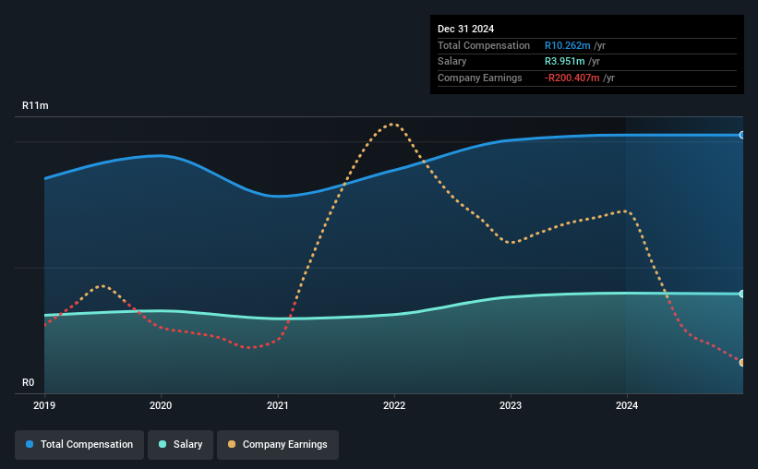The width and height of the screenshot is (758, 469).
Task: Select the 2019 x-axis label
Action: coord(44,405)
